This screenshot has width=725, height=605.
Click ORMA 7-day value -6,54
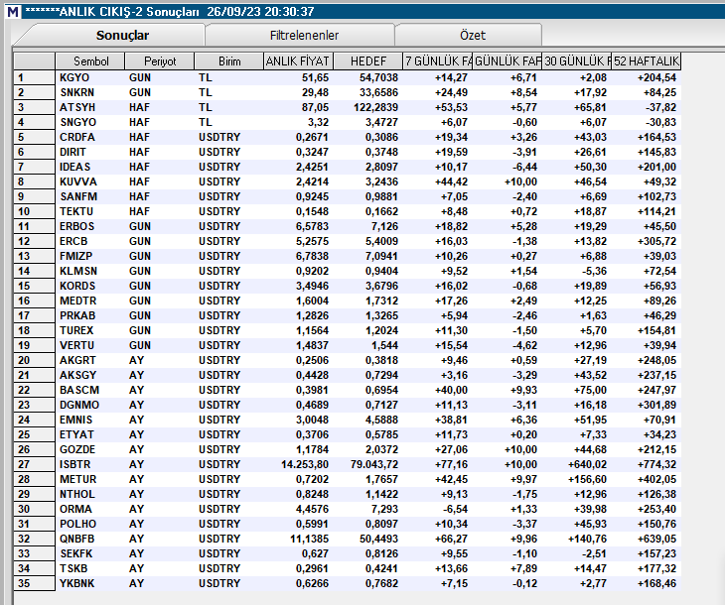pos(454,509)
